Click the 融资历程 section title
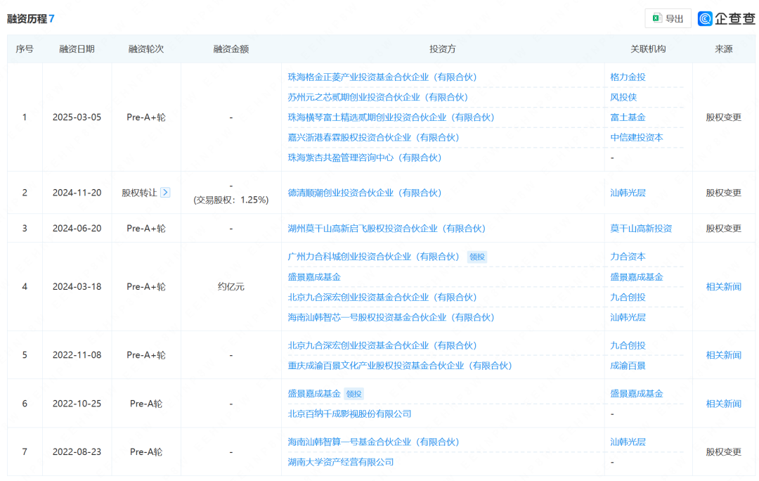The width and height of the screenshot is (759, 481). 27,19
